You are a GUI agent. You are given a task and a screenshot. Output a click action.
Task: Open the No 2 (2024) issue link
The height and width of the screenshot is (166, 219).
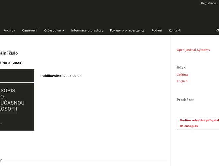pos(11,63)
